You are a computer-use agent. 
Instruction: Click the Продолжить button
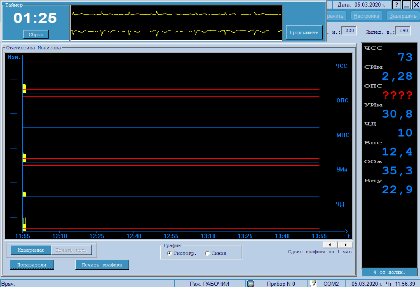pyautogui.click(x=304, y=32)
